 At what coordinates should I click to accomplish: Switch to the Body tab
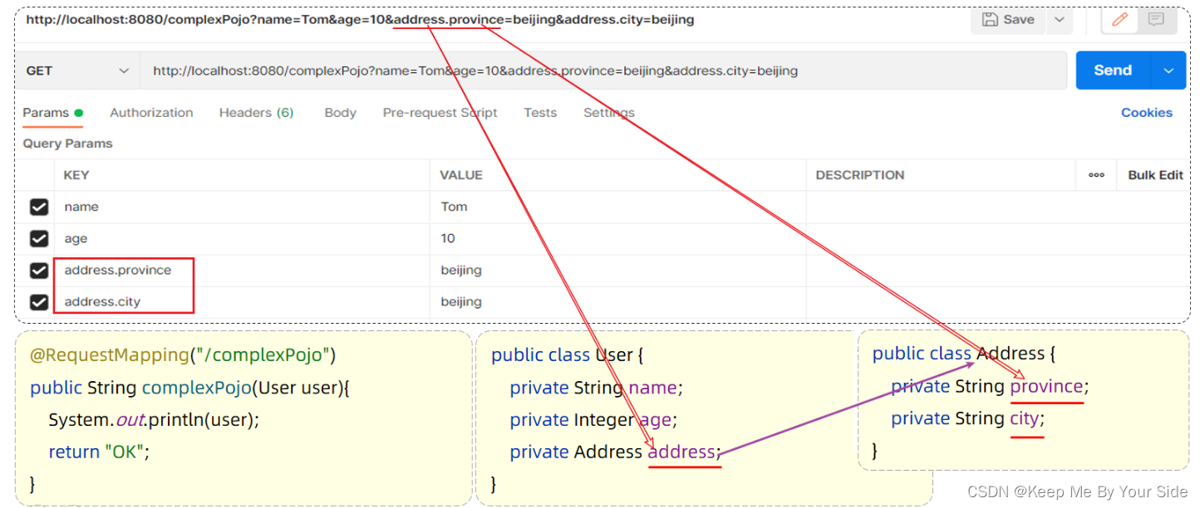coord(340,112)
